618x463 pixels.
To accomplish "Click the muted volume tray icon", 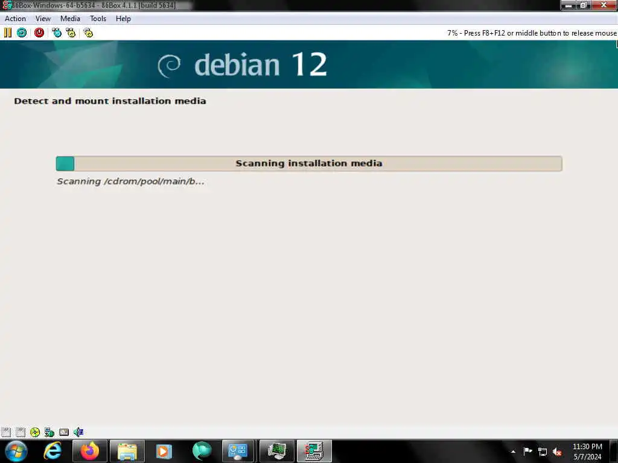I will click(557, 452).
